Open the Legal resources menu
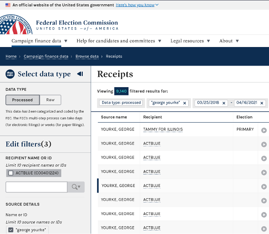 coord(190,41)
